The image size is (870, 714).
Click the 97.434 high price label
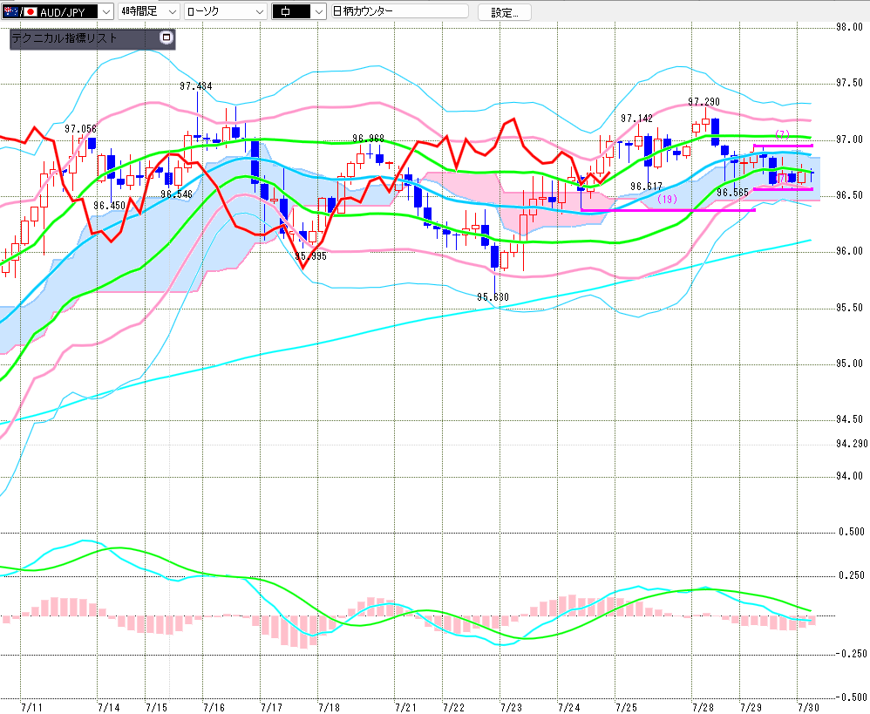196,86
